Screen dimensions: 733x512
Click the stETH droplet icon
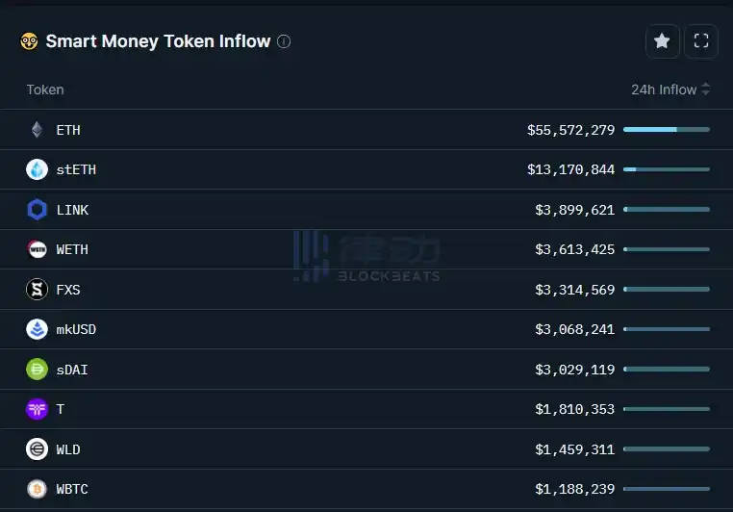point(37,169)
